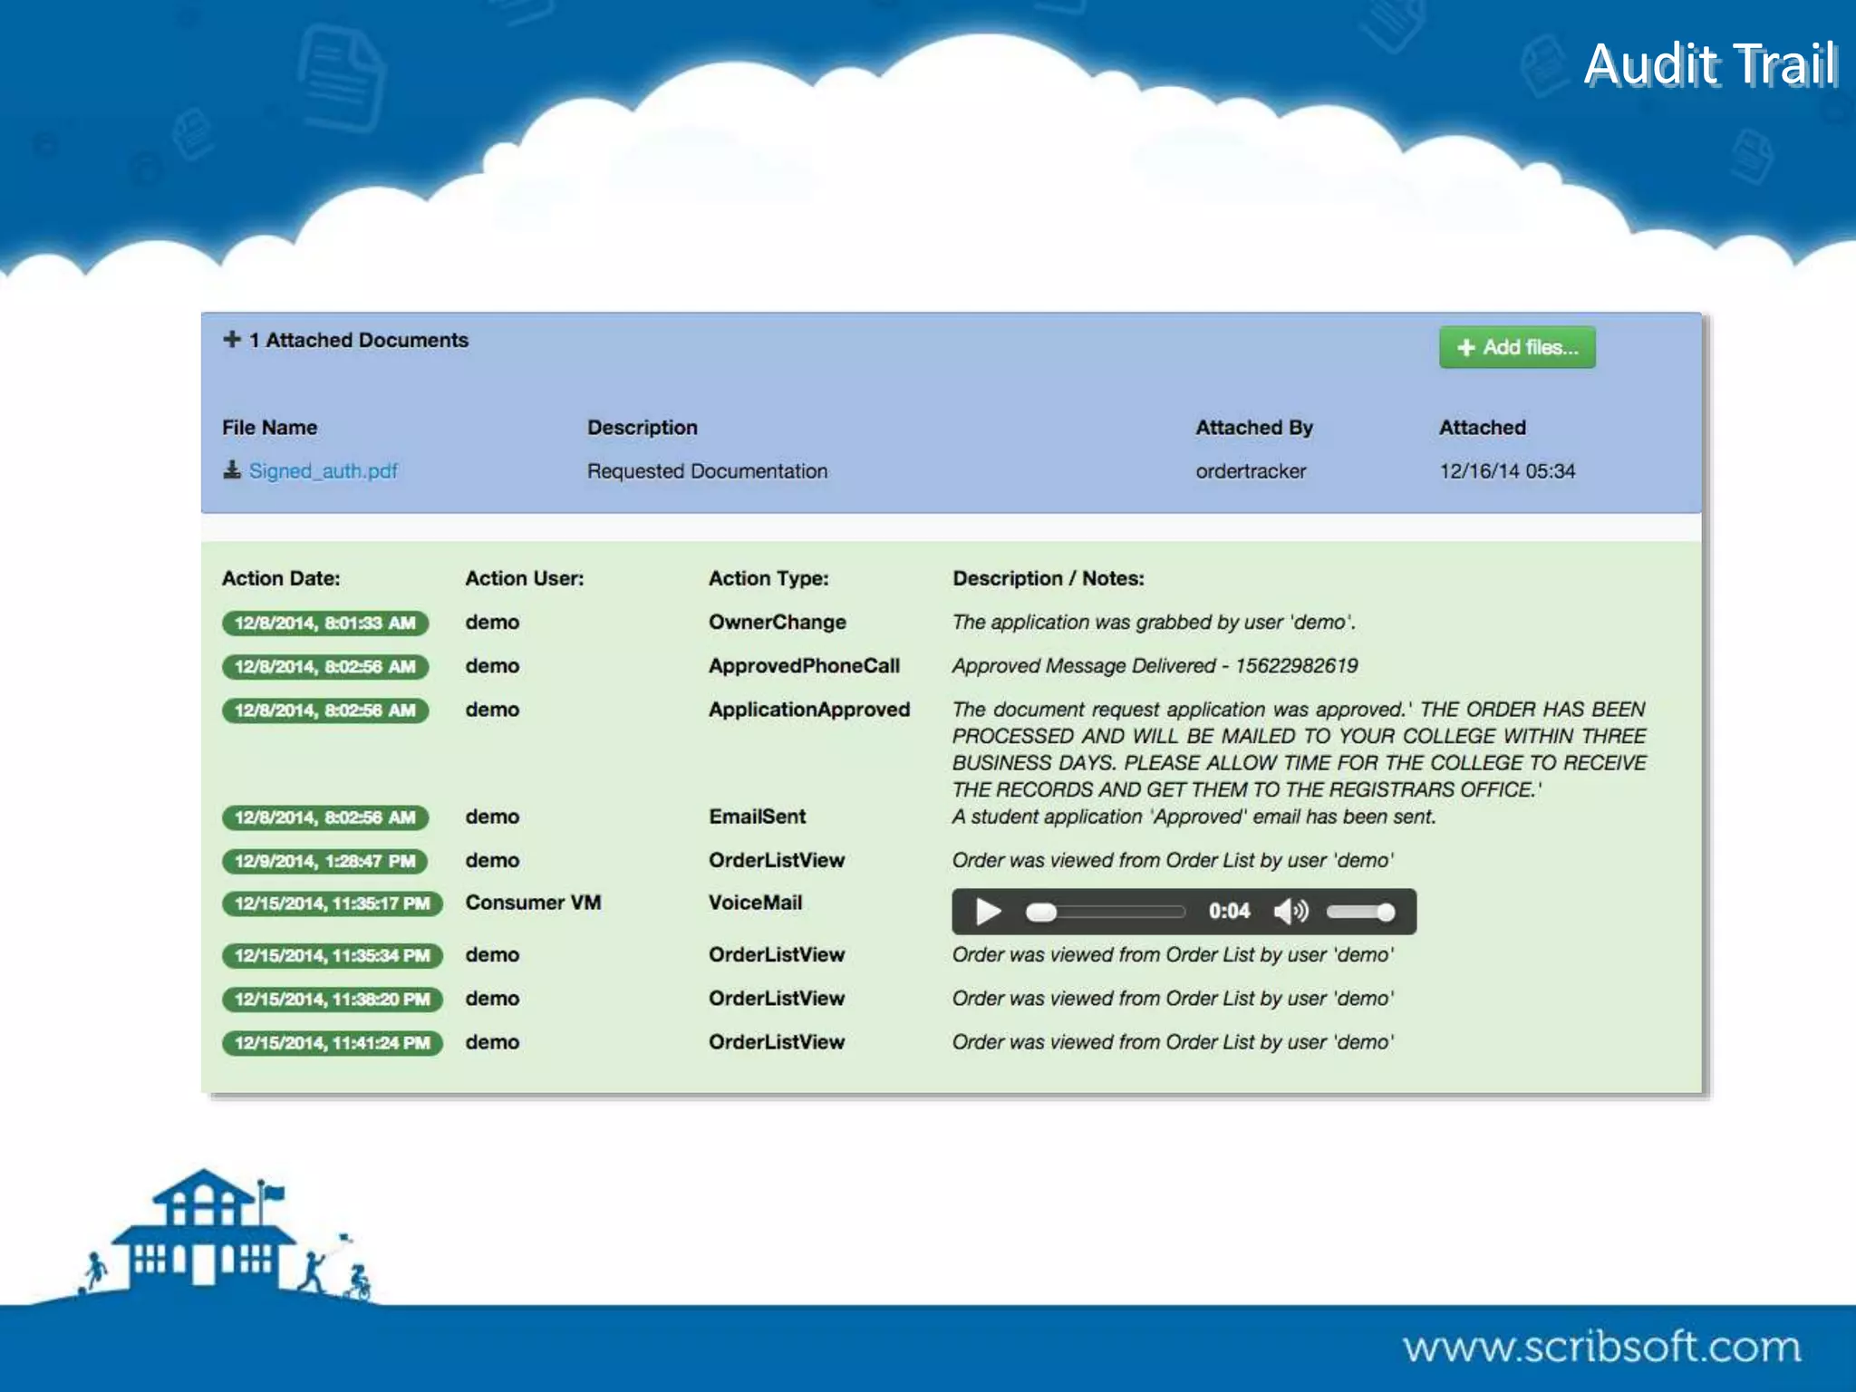Screen dimensions: 1856x1392
Task: Mute the voicemail speaker icon
Action: (1290, 912)
